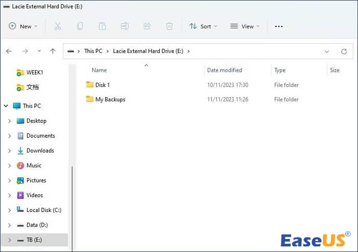Open the See more ellipsis menu
Viewport: 358px width, 252px height.
pyautogui.click(x=278, y=26)
